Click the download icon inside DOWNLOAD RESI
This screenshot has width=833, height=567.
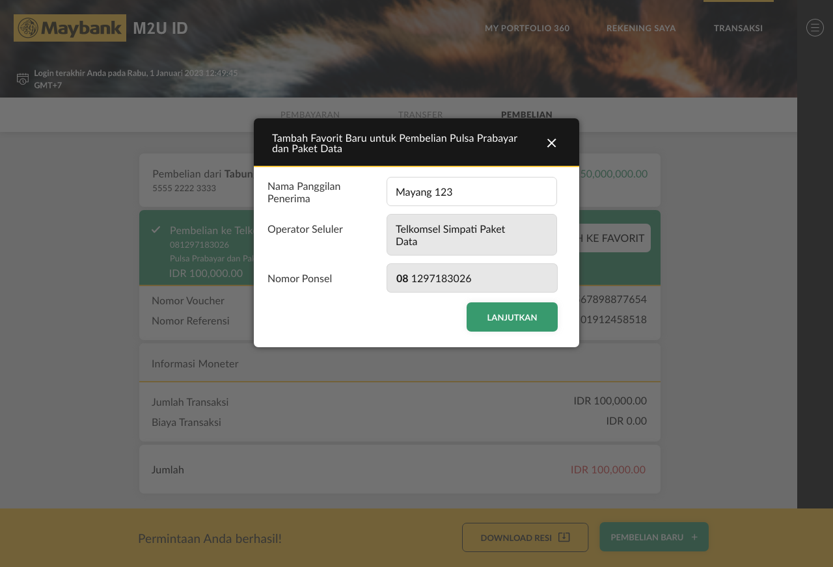click(563, 537)
